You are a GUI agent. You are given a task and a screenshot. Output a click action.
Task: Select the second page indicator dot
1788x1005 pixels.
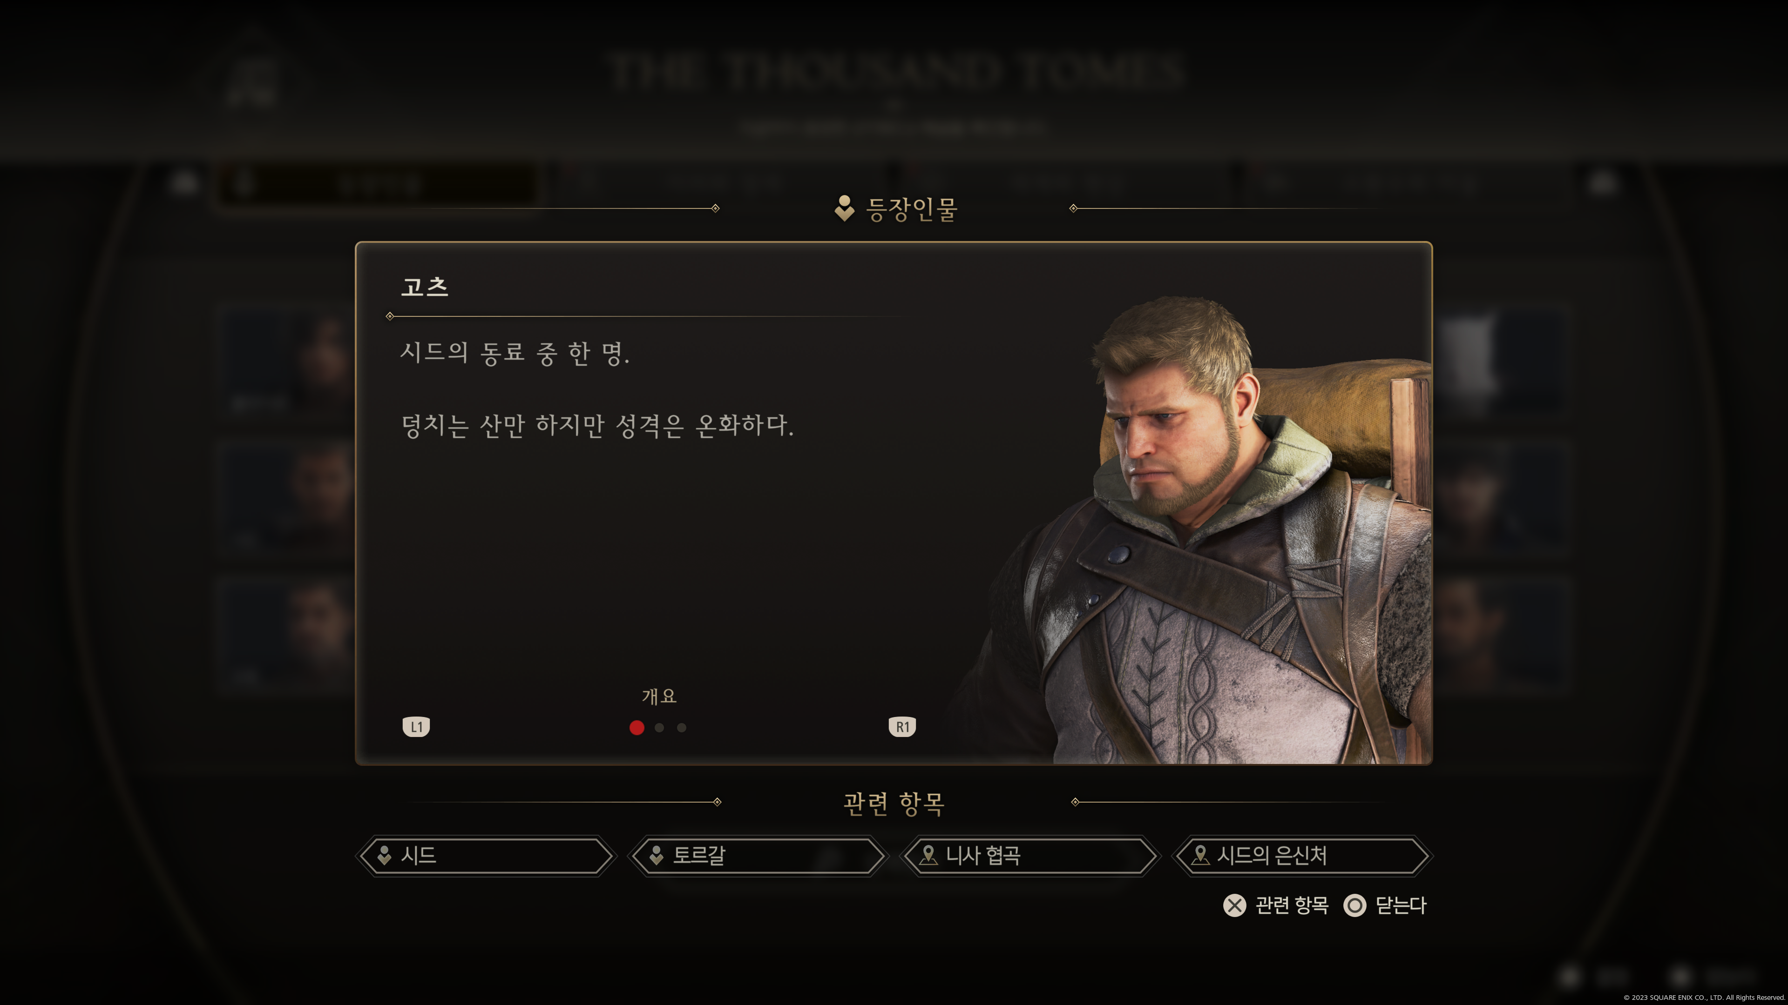[659, 728]
